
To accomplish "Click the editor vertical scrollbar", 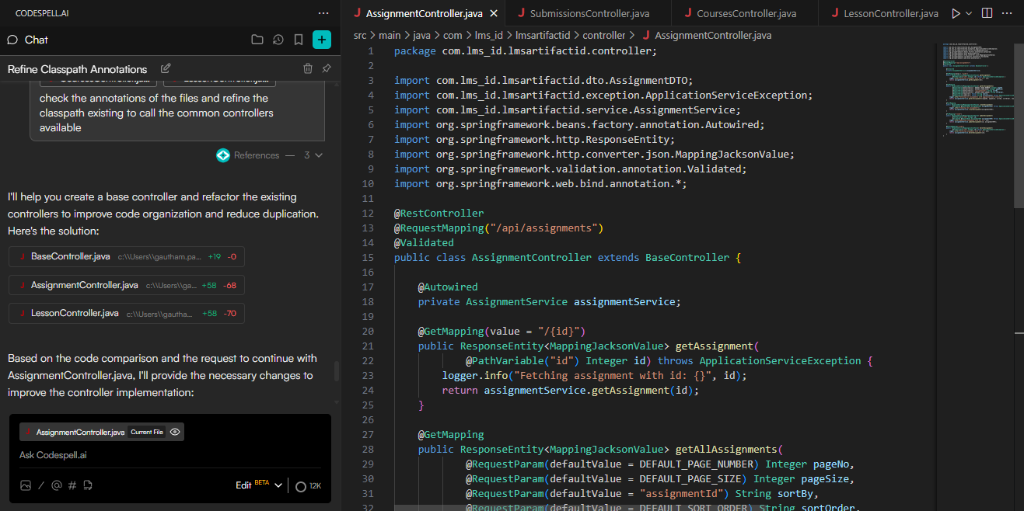I will (x=1019, y=125).
